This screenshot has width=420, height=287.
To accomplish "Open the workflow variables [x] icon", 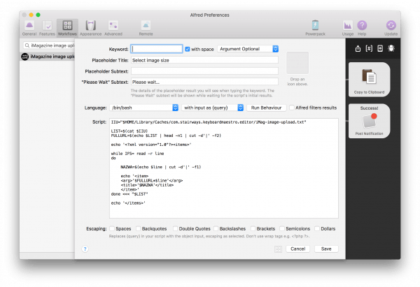I will coord(369,48).
